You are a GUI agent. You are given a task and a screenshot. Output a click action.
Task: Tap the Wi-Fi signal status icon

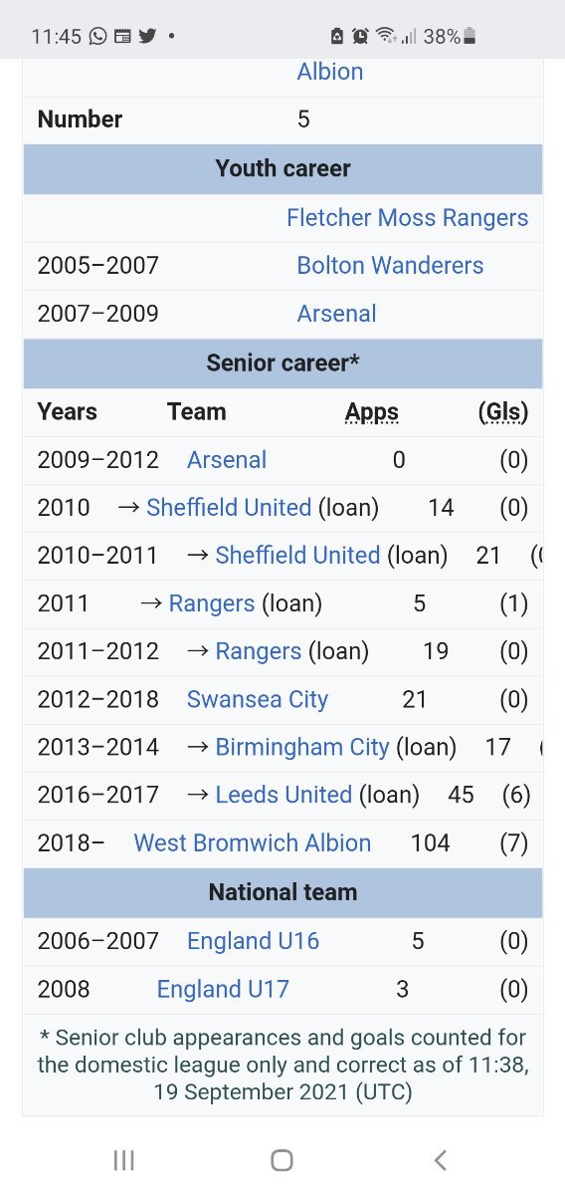[385, 36]
